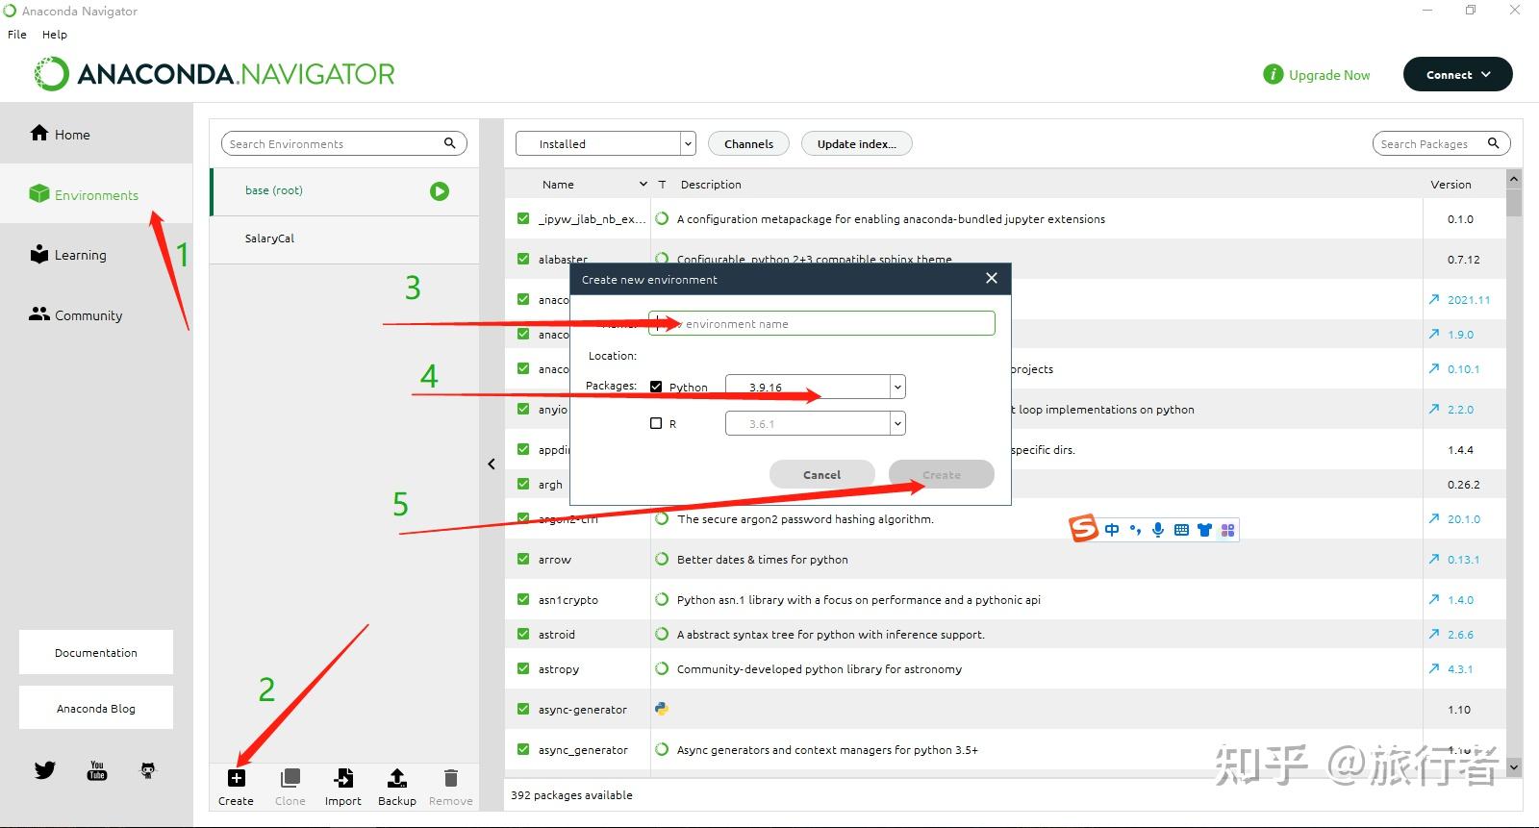Click the package list scrollbar up arrow
This screenshot has width=1539, height=828.
[x=1514, y=179]
